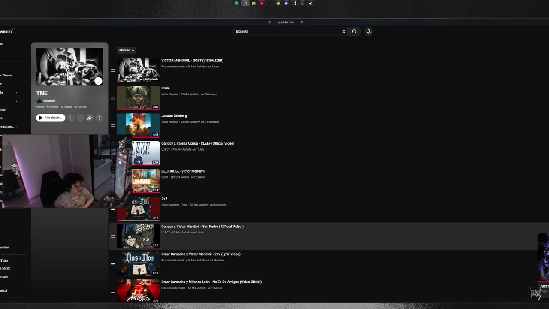Open the Jacobo Grinberg thumbnail
The width and height of the screenshot is (549, 309).
point(138,125)
